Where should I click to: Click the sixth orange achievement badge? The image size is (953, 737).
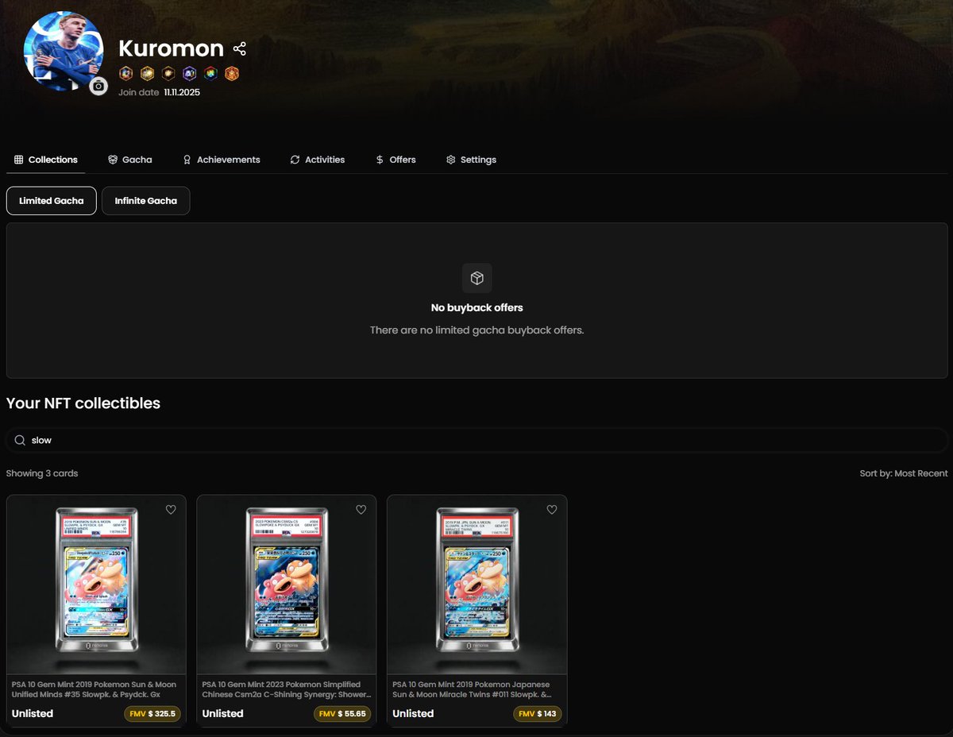coord(232,74)
